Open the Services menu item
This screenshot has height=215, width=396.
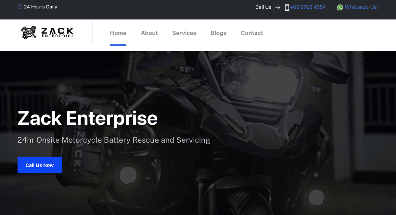point(184,33)
